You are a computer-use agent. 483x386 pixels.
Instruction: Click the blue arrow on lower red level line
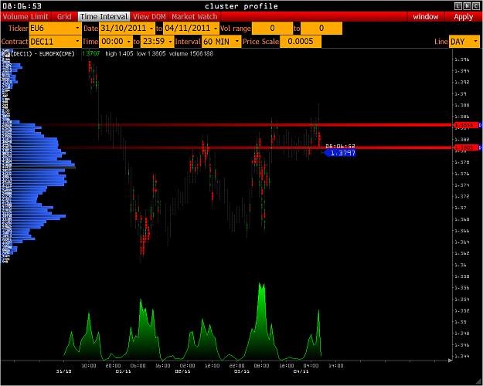[x=480, y=147]
